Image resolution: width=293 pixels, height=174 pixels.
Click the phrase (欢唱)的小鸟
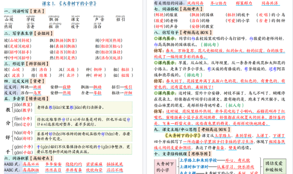tap(270, 15)
